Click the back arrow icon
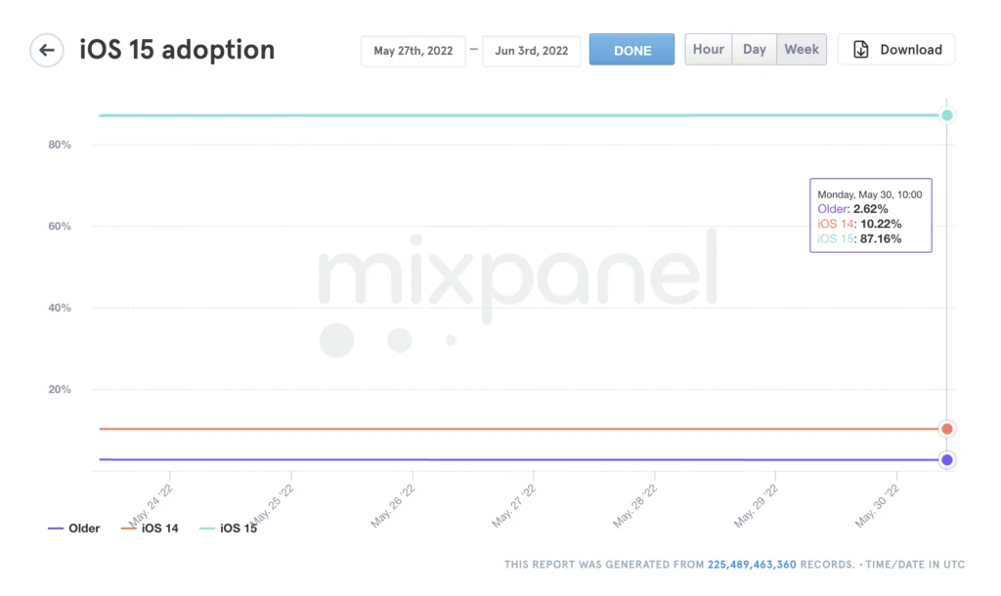1001x596 pixels. [46, 50]
